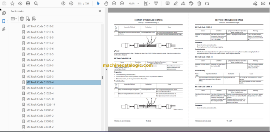The image size is (270, 132).
Task: Click heading 'MC Fault Code 51026-14' on page
Action: pos(204,57)
